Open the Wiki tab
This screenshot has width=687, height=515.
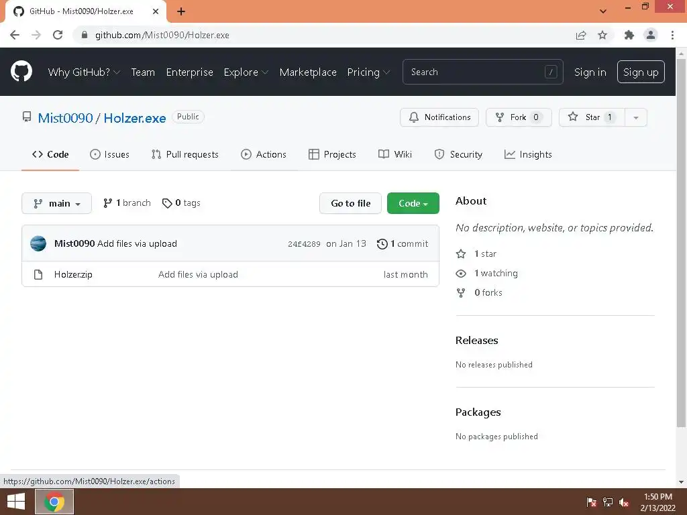point(395,155)
